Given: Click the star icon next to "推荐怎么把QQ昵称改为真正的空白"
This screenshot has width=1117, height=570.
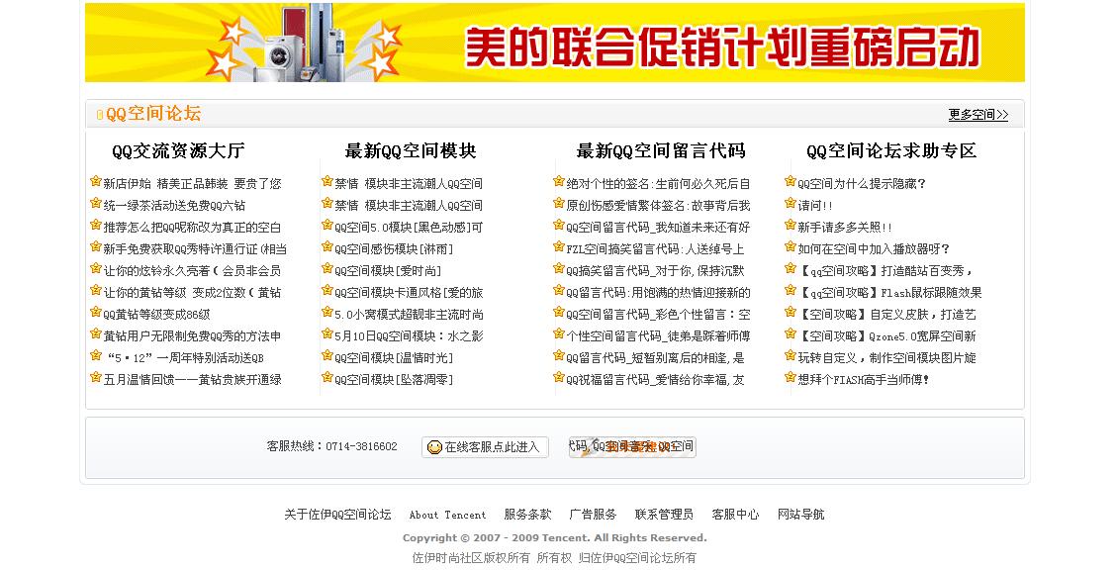Looking at the screenshot, I should coord(95,226).
